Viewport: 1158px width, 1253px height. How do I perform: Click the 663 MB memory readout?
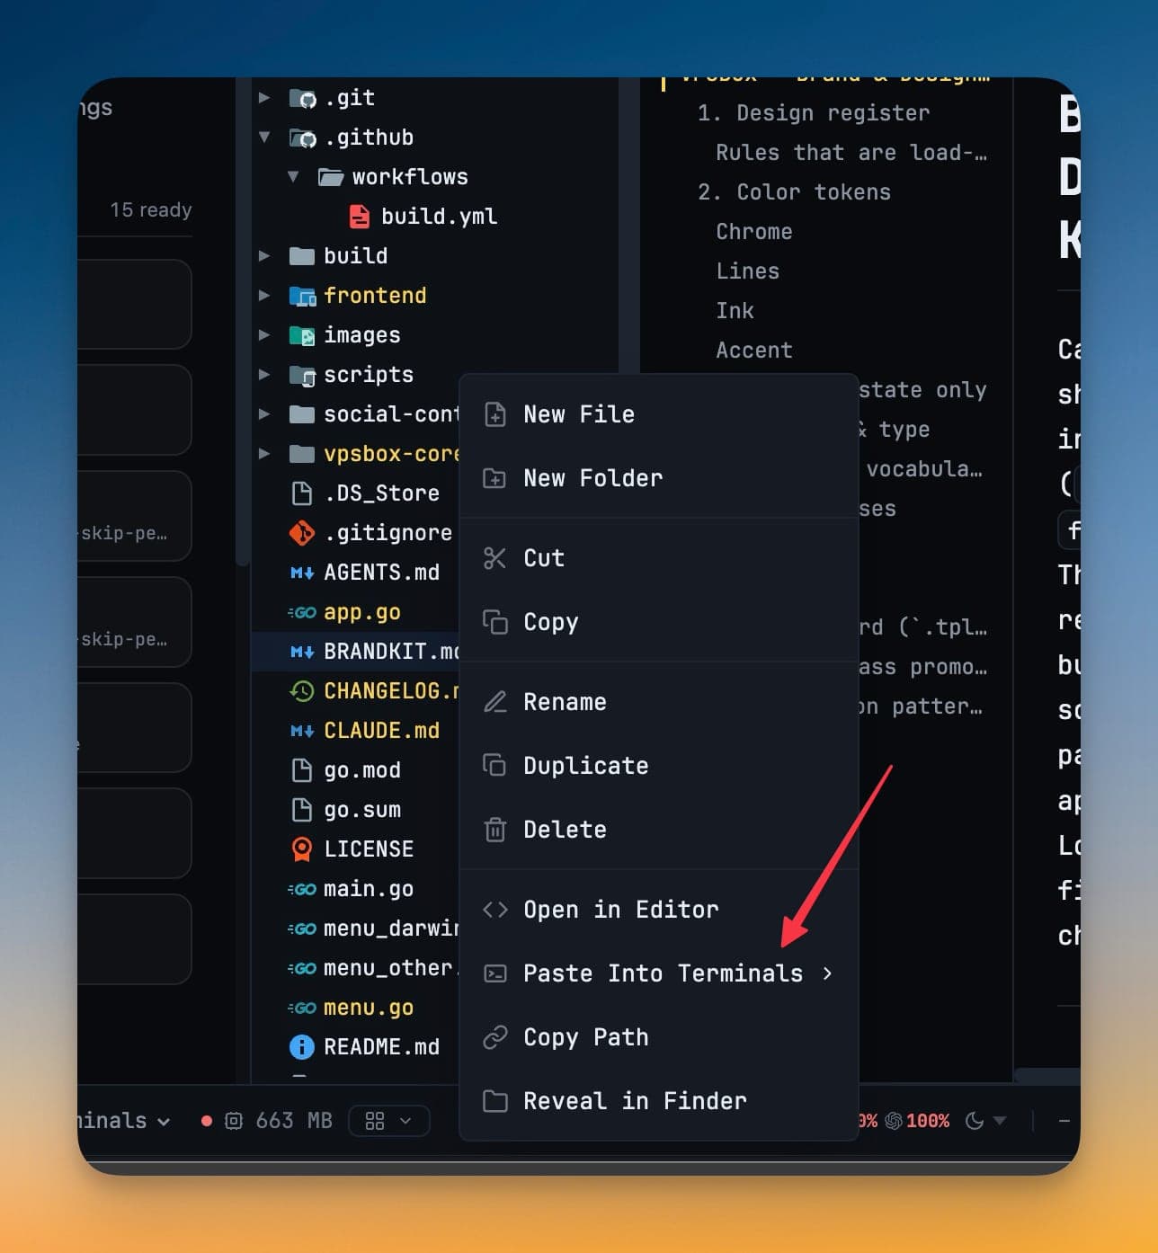click(294, 1121)
